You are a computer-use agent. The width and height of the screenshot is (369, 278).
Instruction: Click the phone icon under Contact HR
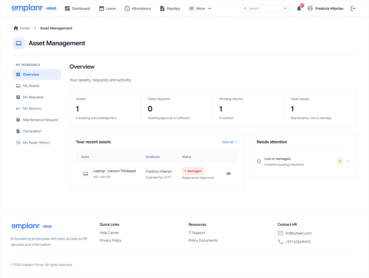coord(281,242)
